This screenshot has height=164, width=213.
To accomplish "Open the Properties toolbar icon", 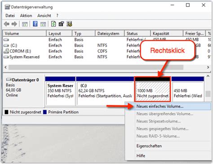I will tap(61, 24).
